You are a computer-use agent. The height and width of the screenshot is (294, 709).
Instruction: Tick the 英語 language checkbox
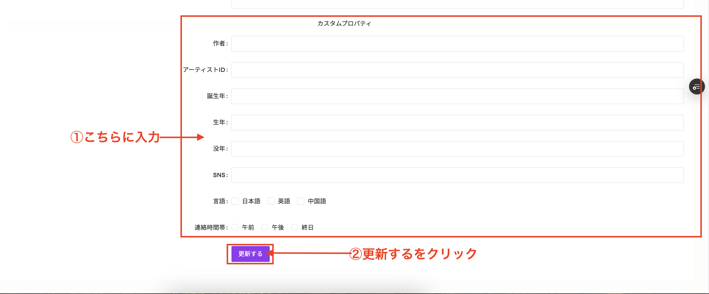271,201
